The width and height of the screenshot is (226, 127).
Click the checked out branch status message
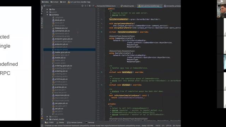(x=99, y=126)
